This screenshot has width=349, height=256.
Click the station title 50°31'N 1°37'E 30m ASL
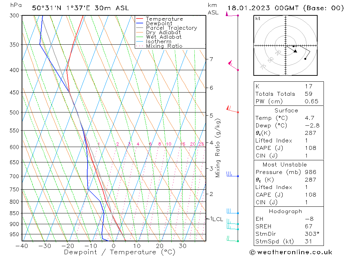80,8
